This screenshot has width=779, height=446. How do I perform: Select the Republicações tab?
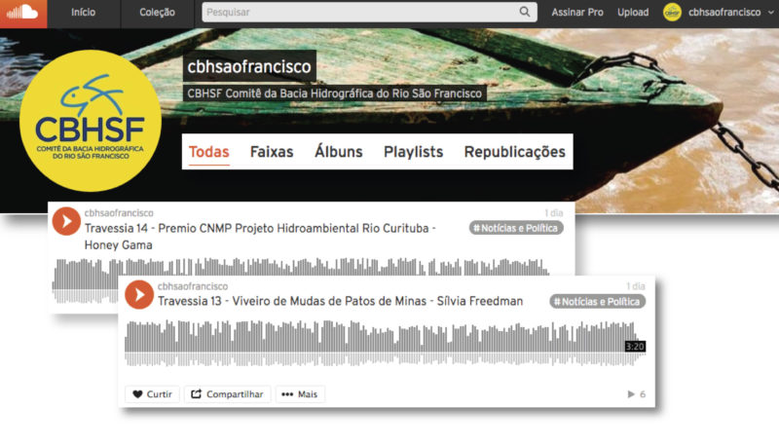coord(514,152)
